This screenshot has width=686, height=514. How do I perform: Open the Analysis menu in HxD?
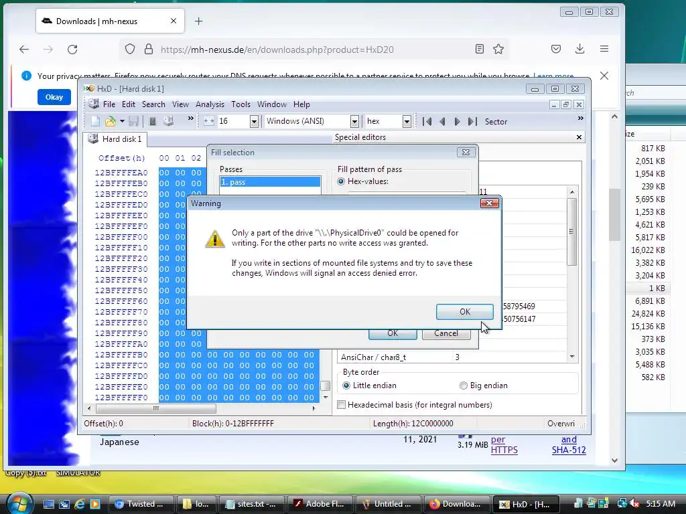[210, 104]
